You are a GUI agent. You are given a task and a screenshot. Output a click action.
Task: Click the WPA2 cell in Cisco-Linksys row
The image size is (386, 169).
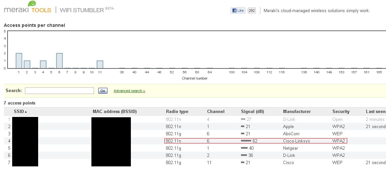[338, 141]
